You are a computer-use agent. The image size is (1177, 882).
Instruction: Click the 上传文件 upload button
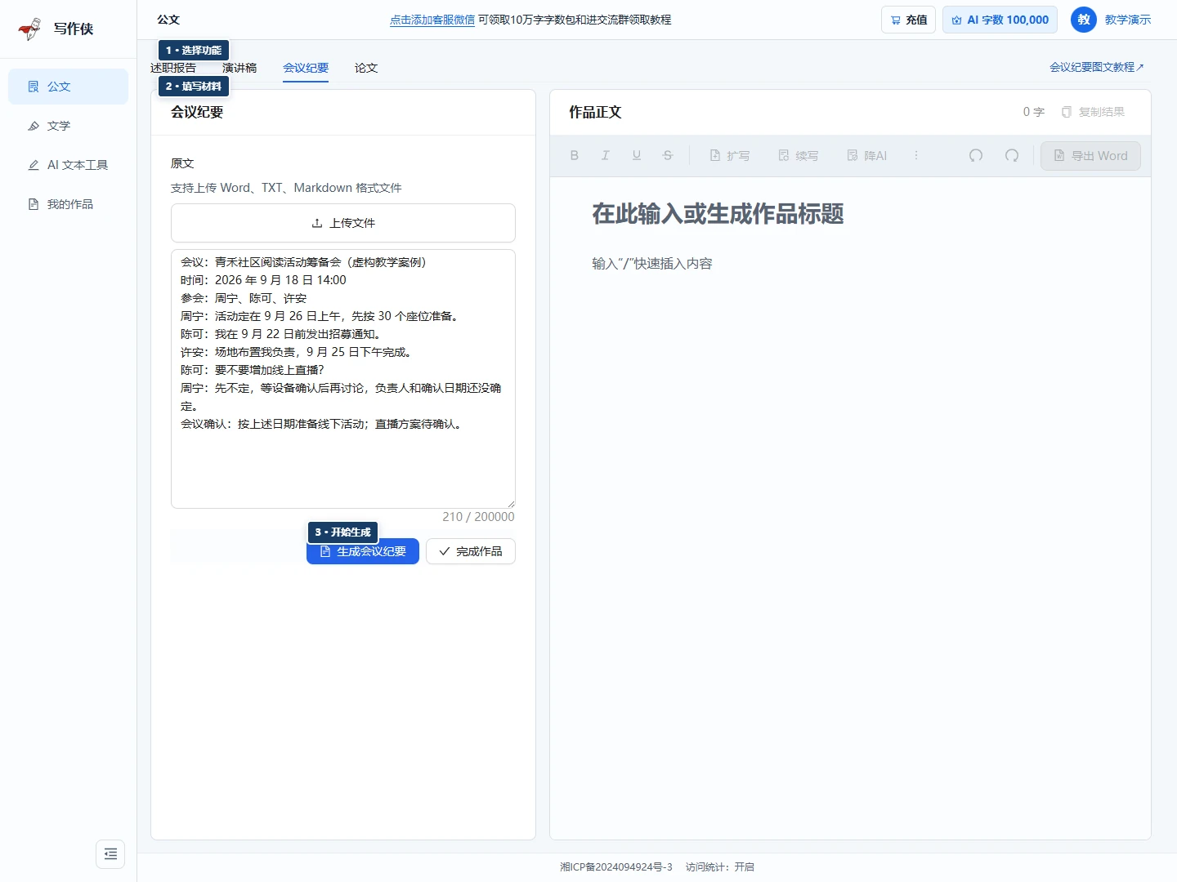pos(343,223)
